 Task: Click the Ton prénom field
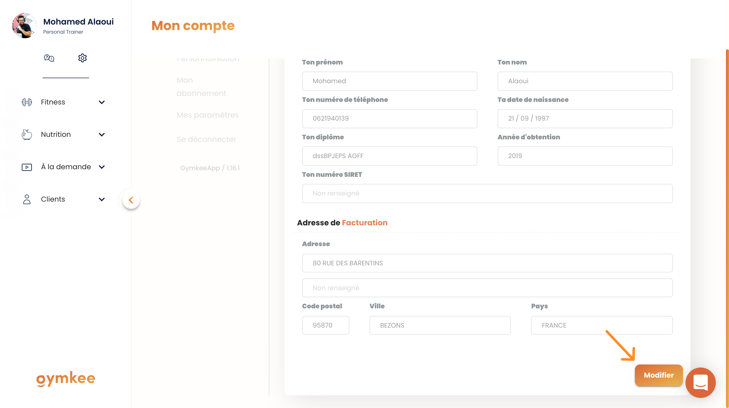click(x=389, y=81)
